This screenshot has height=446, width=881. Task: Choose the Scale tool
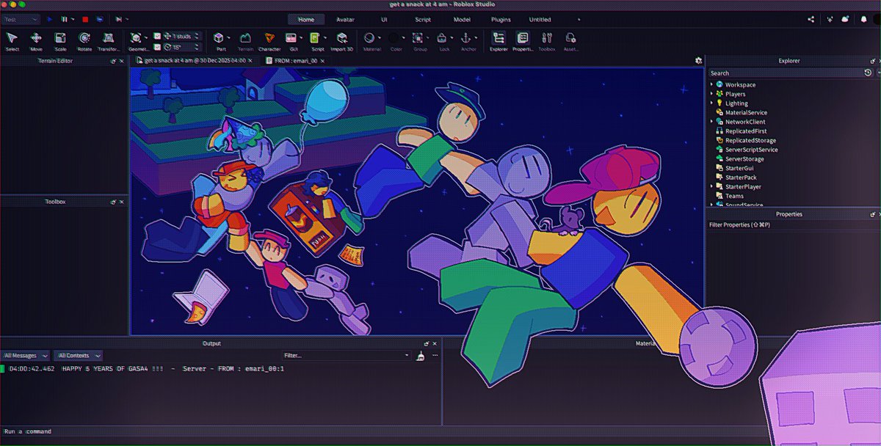click(60, 40)
